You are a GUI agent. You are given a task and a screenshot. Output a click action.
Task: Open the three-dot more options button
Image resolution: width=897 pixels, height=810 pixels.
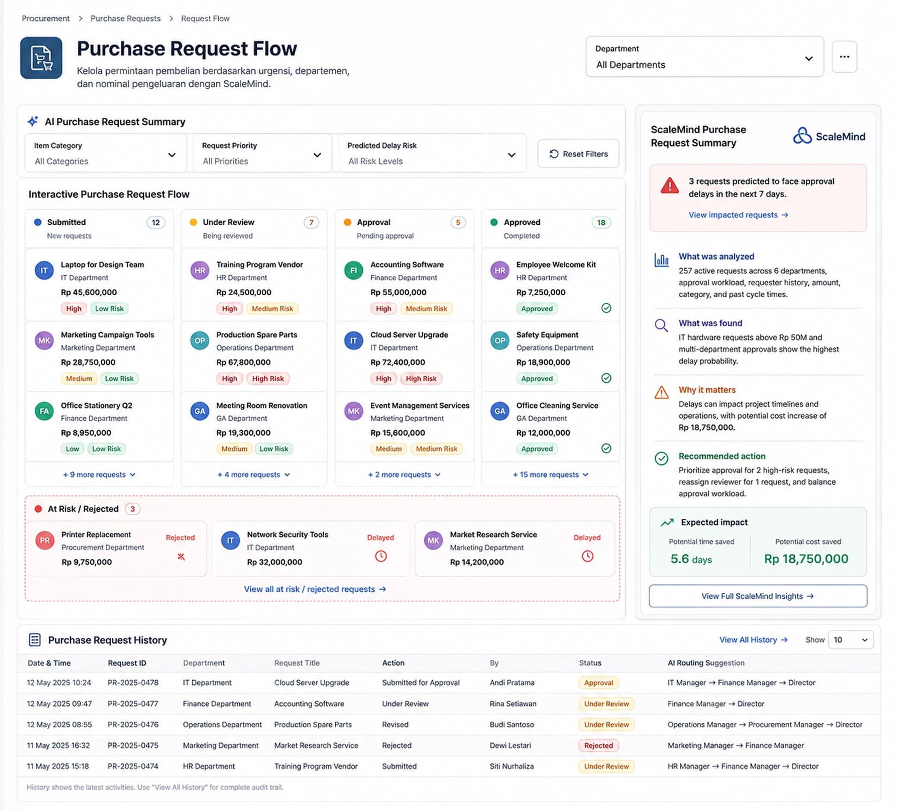[x=844, y=56]
